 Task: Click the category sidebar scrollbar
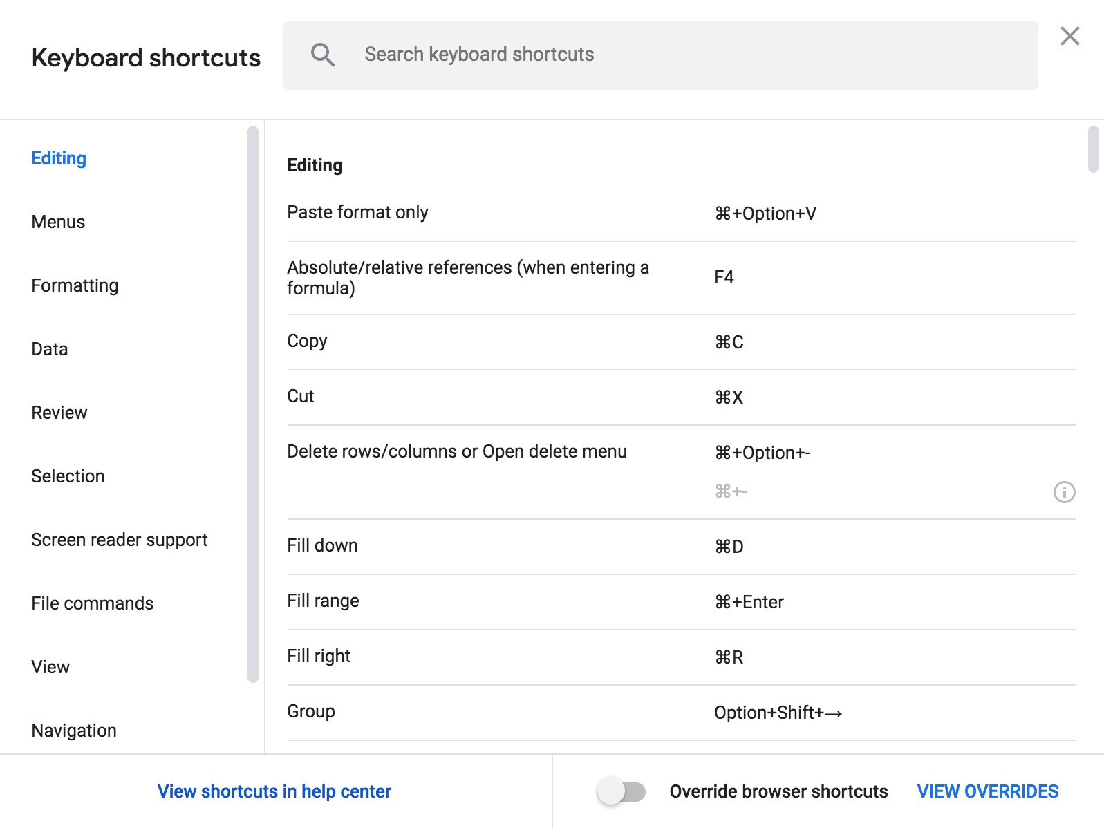(253, 404)
